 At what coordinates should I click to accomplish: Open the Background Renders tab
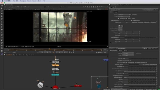click(x=125, y=5)
